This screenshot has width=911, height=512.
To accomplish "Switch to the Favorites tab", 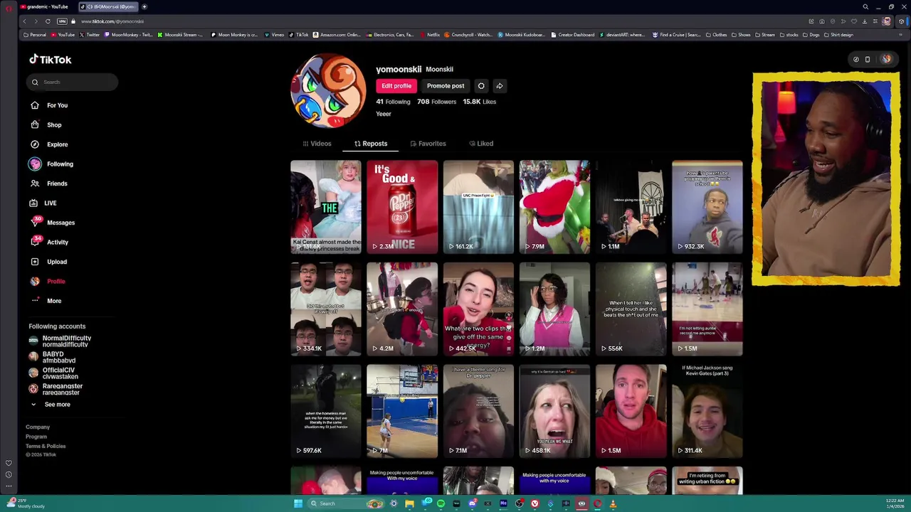I will tap(428, 144).
